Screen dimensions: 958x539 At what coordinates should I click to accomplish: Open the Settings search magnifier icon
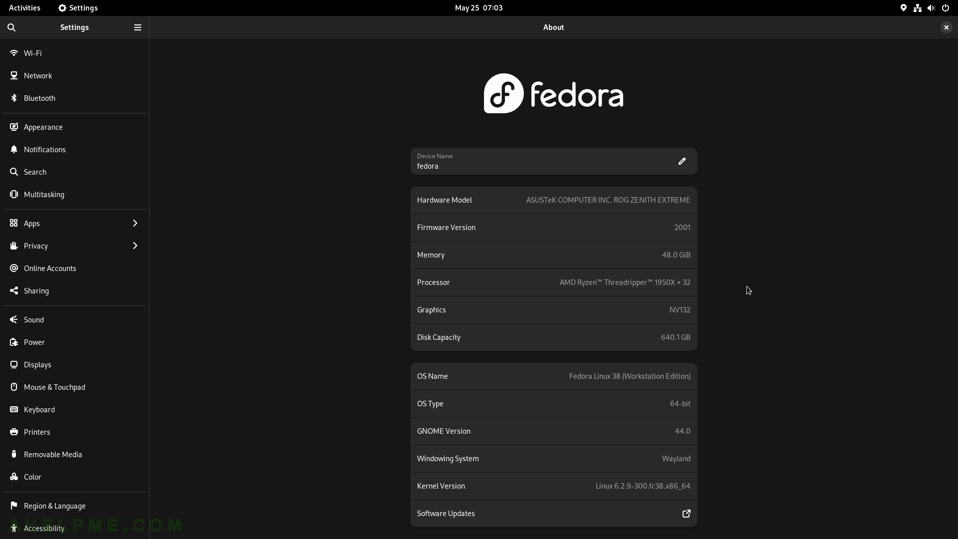coord(11,27)
